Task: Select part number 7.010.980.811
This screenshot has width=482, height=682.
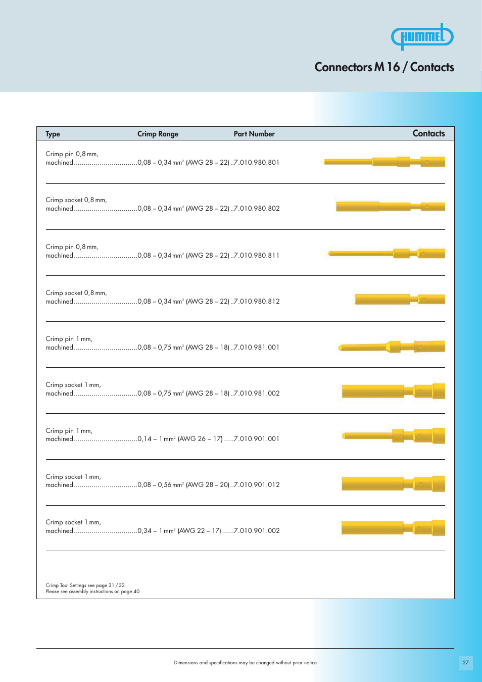Action: click(256, 256)
